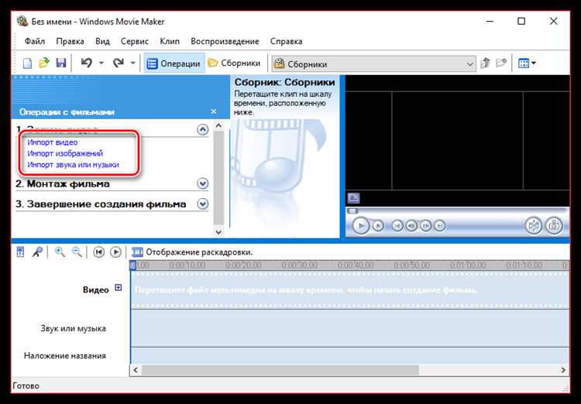This screenshot has width=581, height=404.
Task: Click Импорт звука или музыки link
Action: tap(73, 165)
